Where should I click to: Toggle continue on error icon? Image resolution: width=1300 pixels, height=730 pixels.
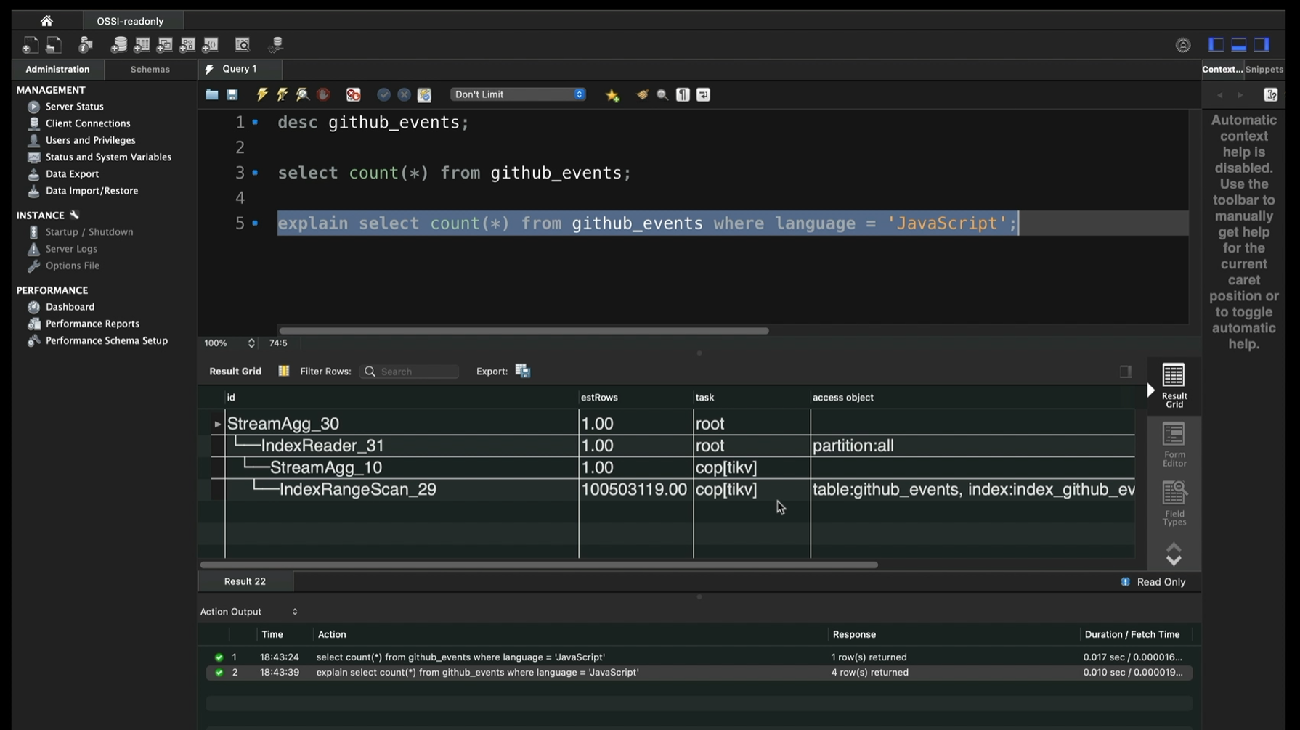pos(353,94)
